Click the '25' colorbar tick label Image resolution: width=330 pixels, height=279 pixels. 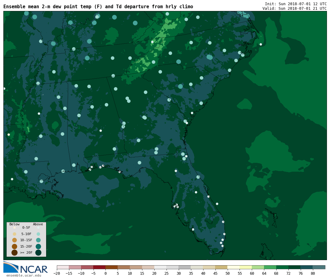[x=167, y=274]
